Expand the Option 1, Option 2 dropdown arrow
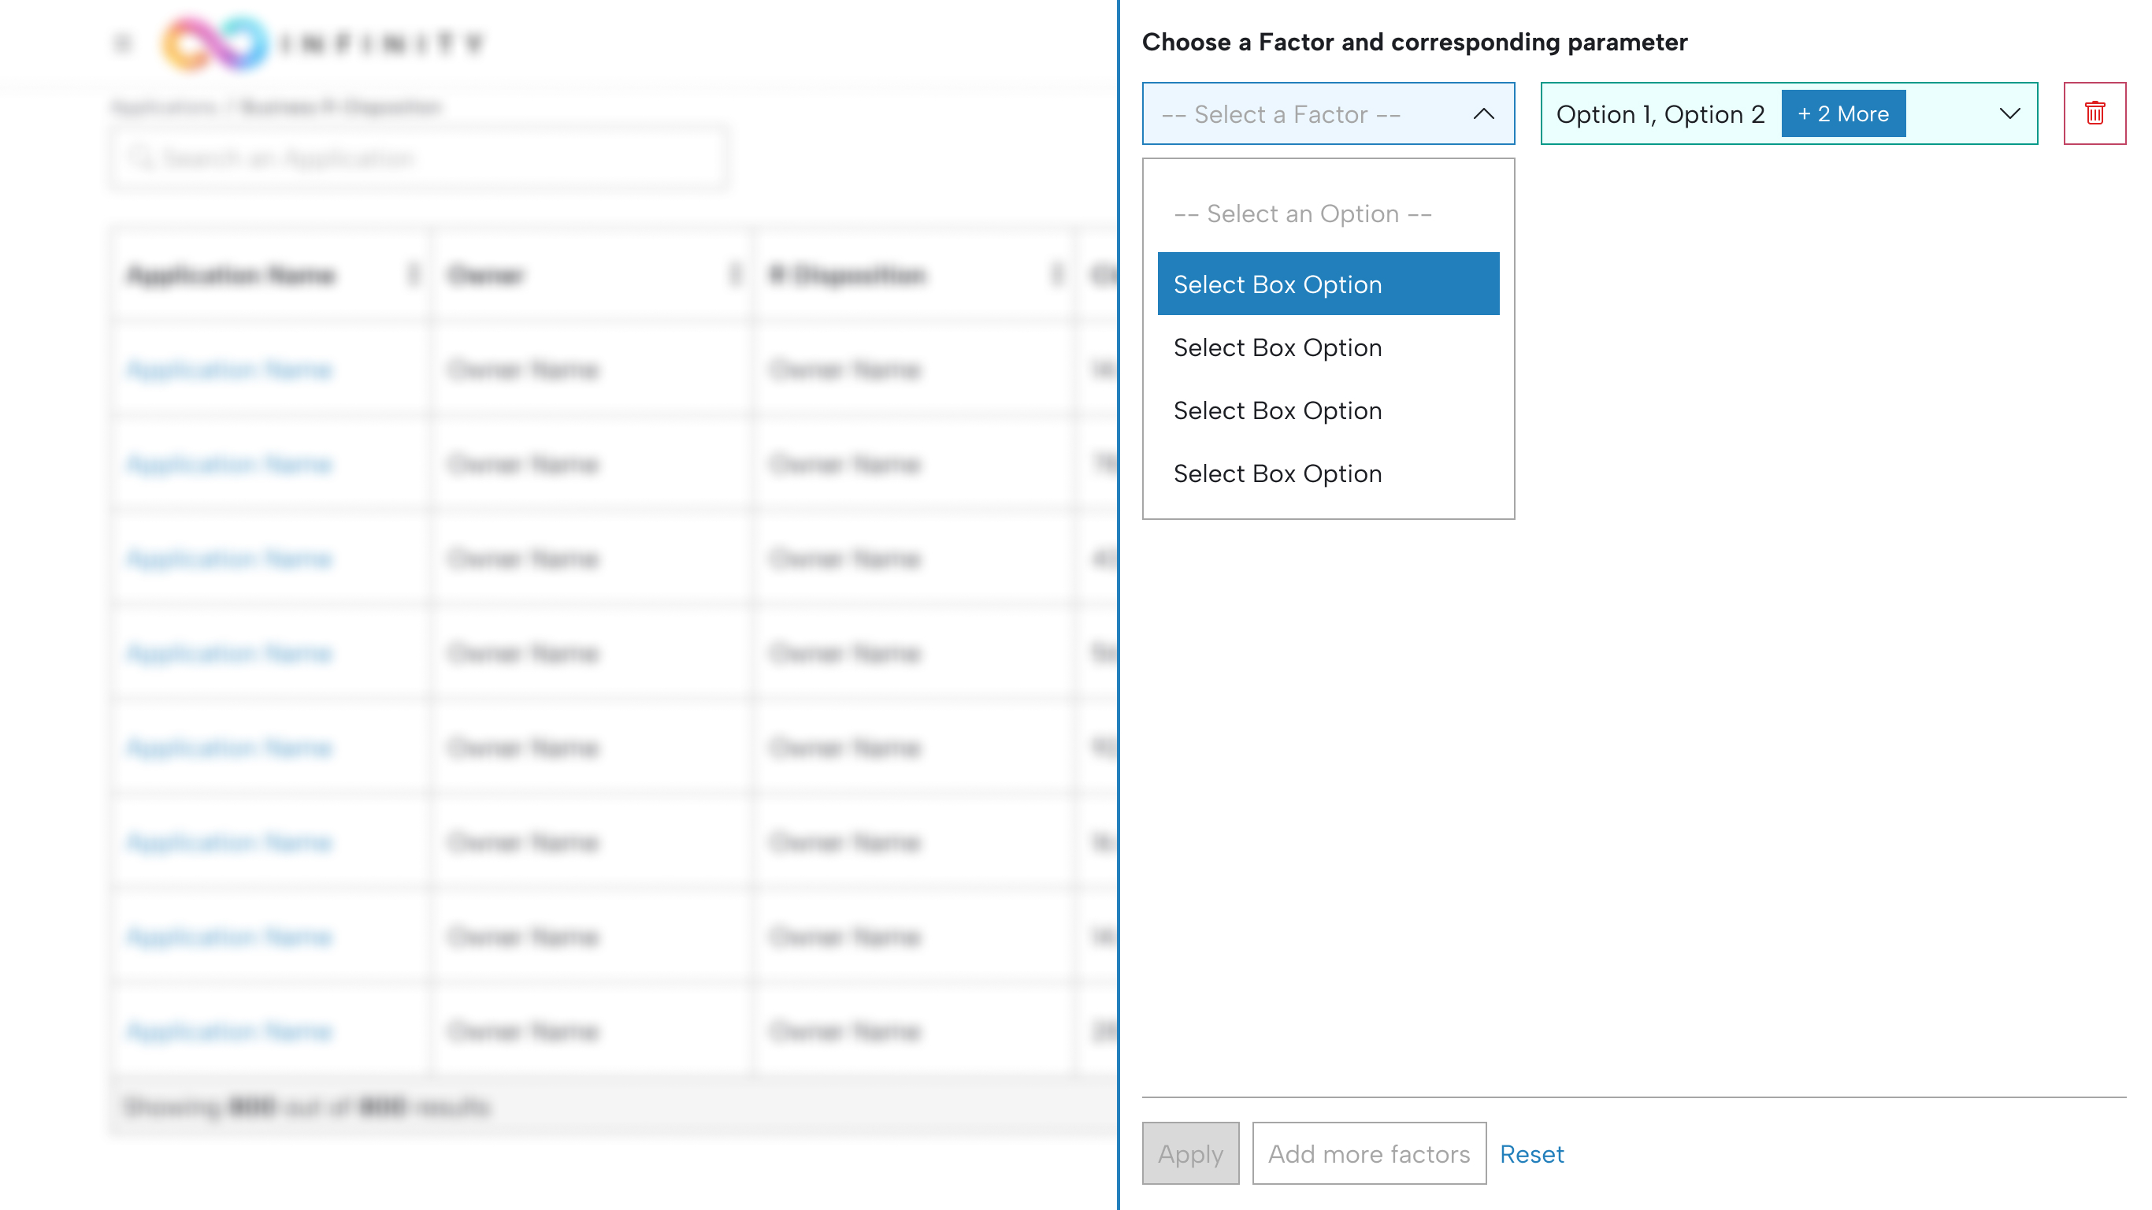This screenshot has height=1210, width=2152. click(2009, 113)
